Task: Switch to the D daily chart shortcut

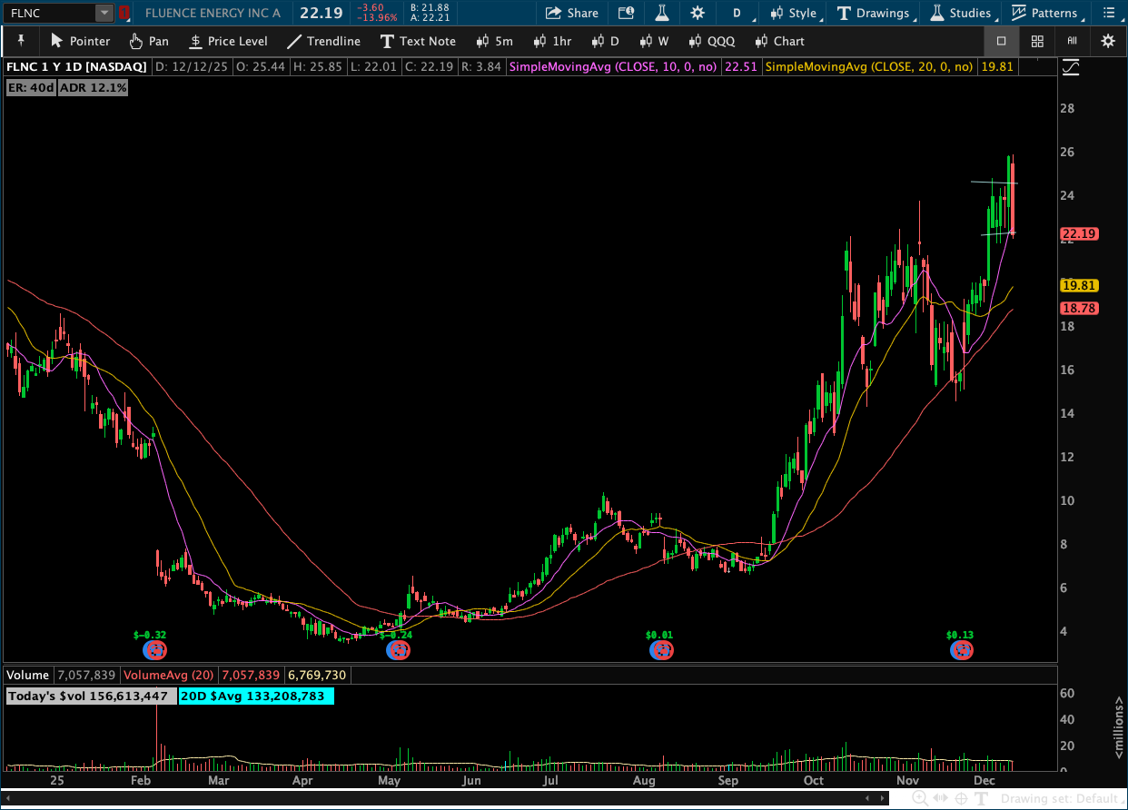Action: point(606,41)
